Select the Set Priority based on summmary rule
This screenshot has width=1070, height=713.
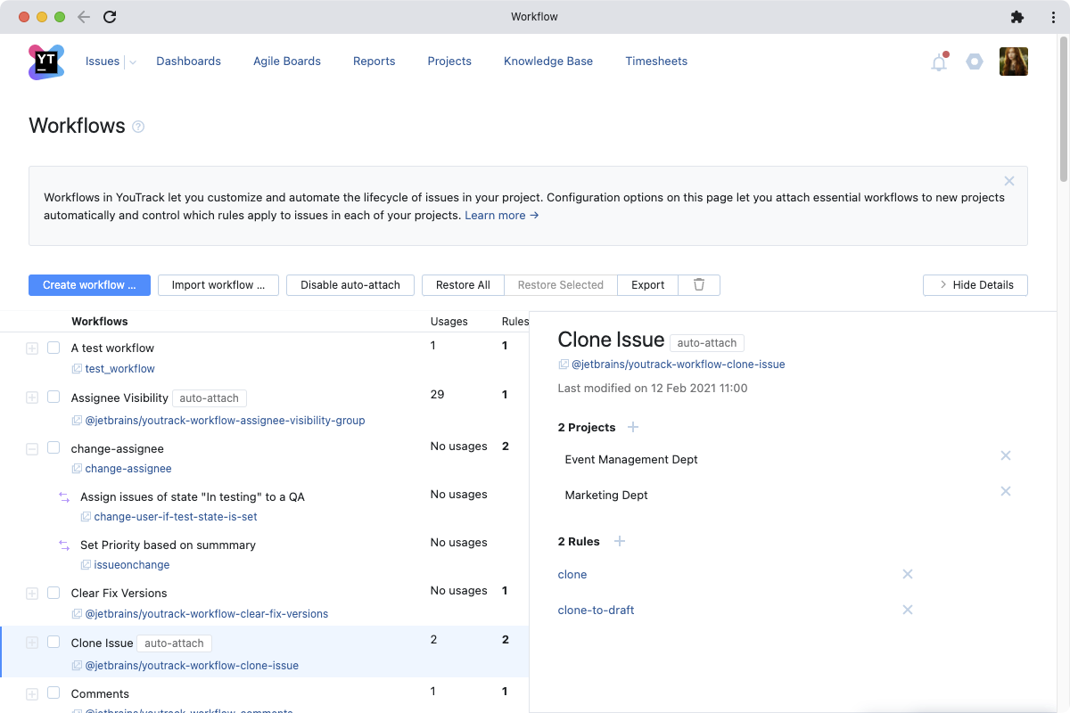pyautogui.click(x=168, y=545)
